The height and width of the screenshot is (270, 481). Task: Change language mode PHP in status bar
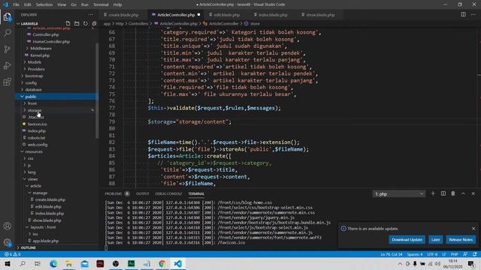click(x=454, y=254)
